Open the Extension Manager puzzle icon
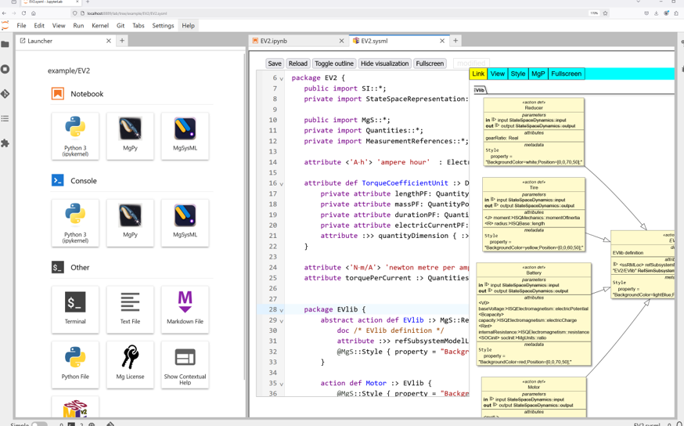The width and height of the screenshot is (684, 426). 5,143
